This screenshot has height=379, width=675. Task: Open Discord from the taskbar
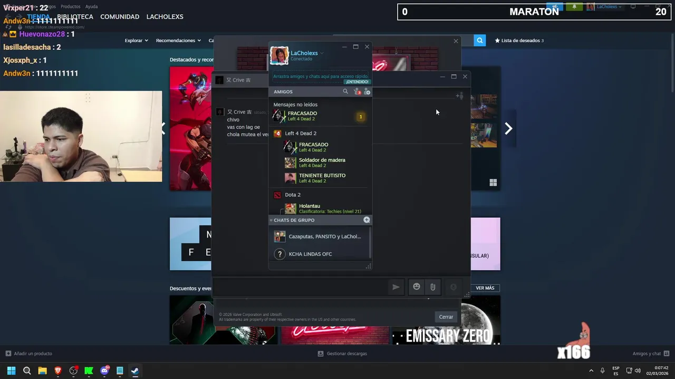coord(104,371)
